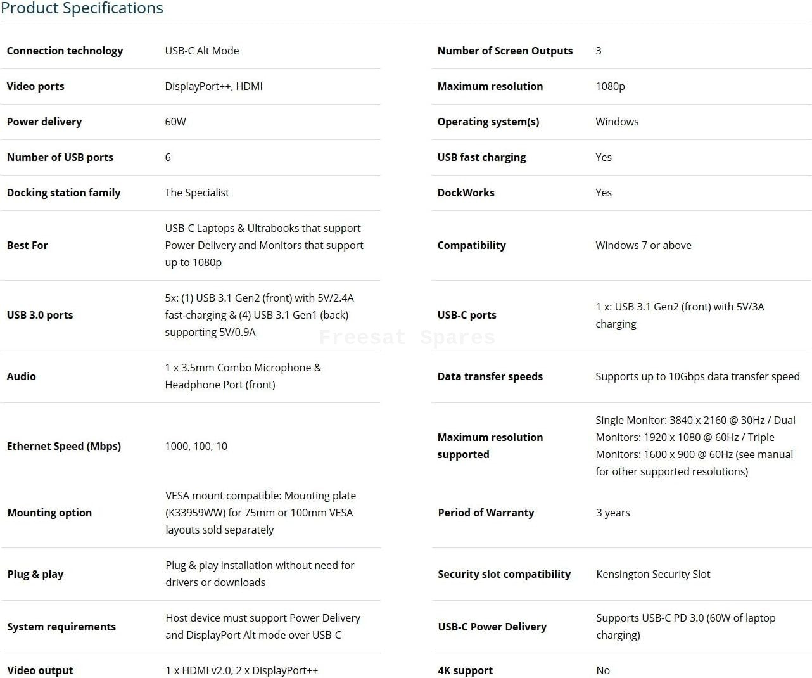Click the DockWorks row label

click(466, 193)
